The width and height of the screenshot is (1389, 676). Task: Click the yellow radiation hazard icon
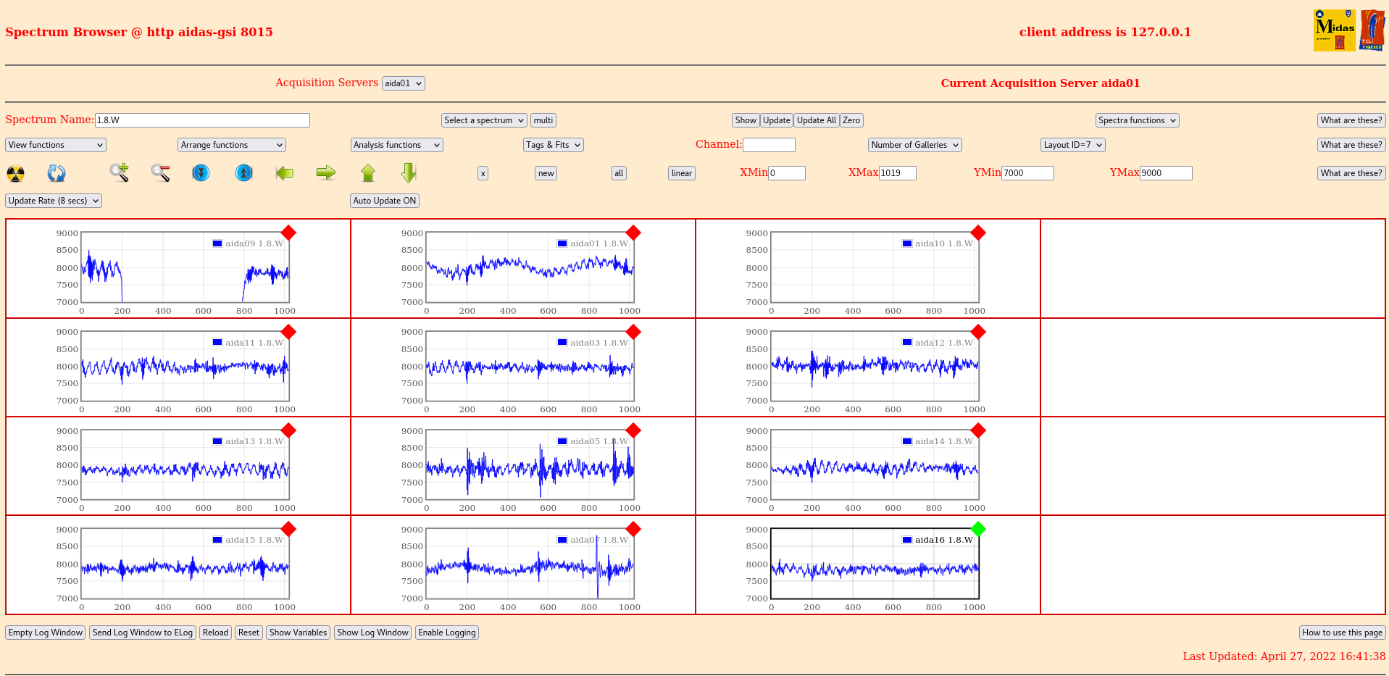pos(15,173)
